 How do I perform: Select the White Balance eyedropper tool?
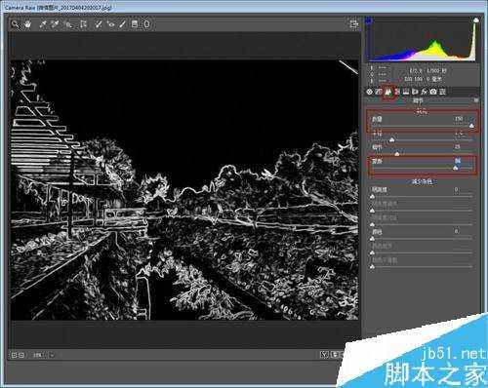(43, 24)
